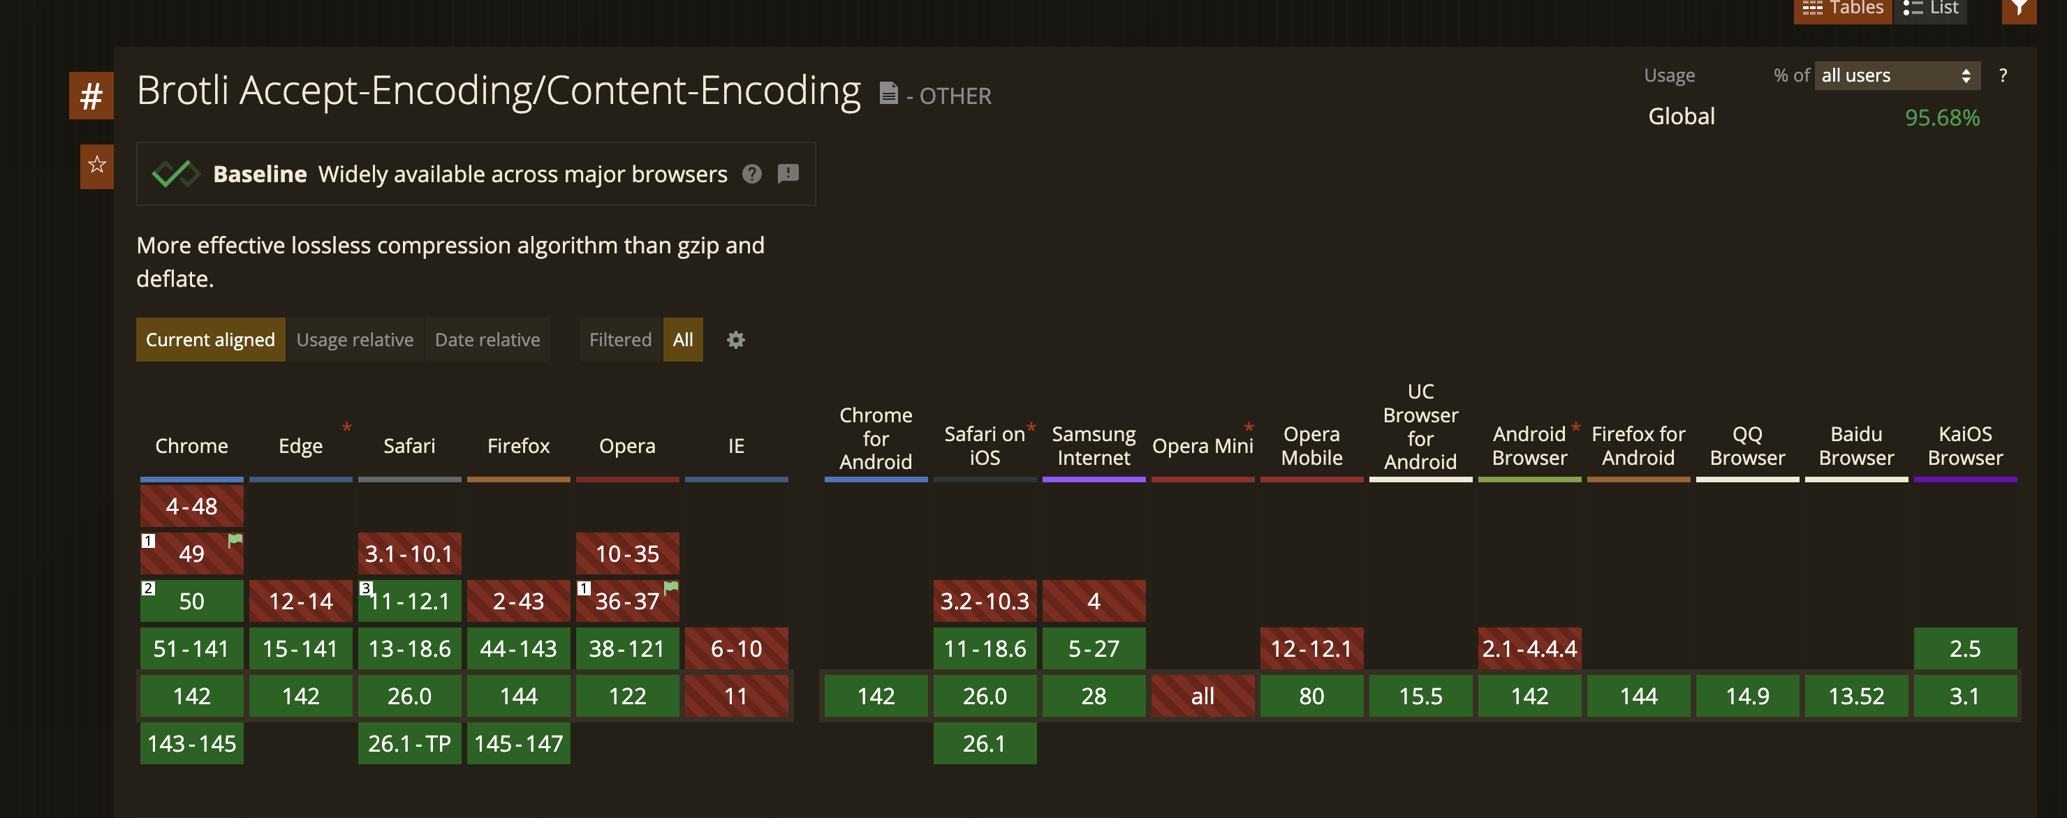The height and width of the screenshot is (818, 2067).
Task: Click the hash permalink icon
Action: click(x=91, y=96)
